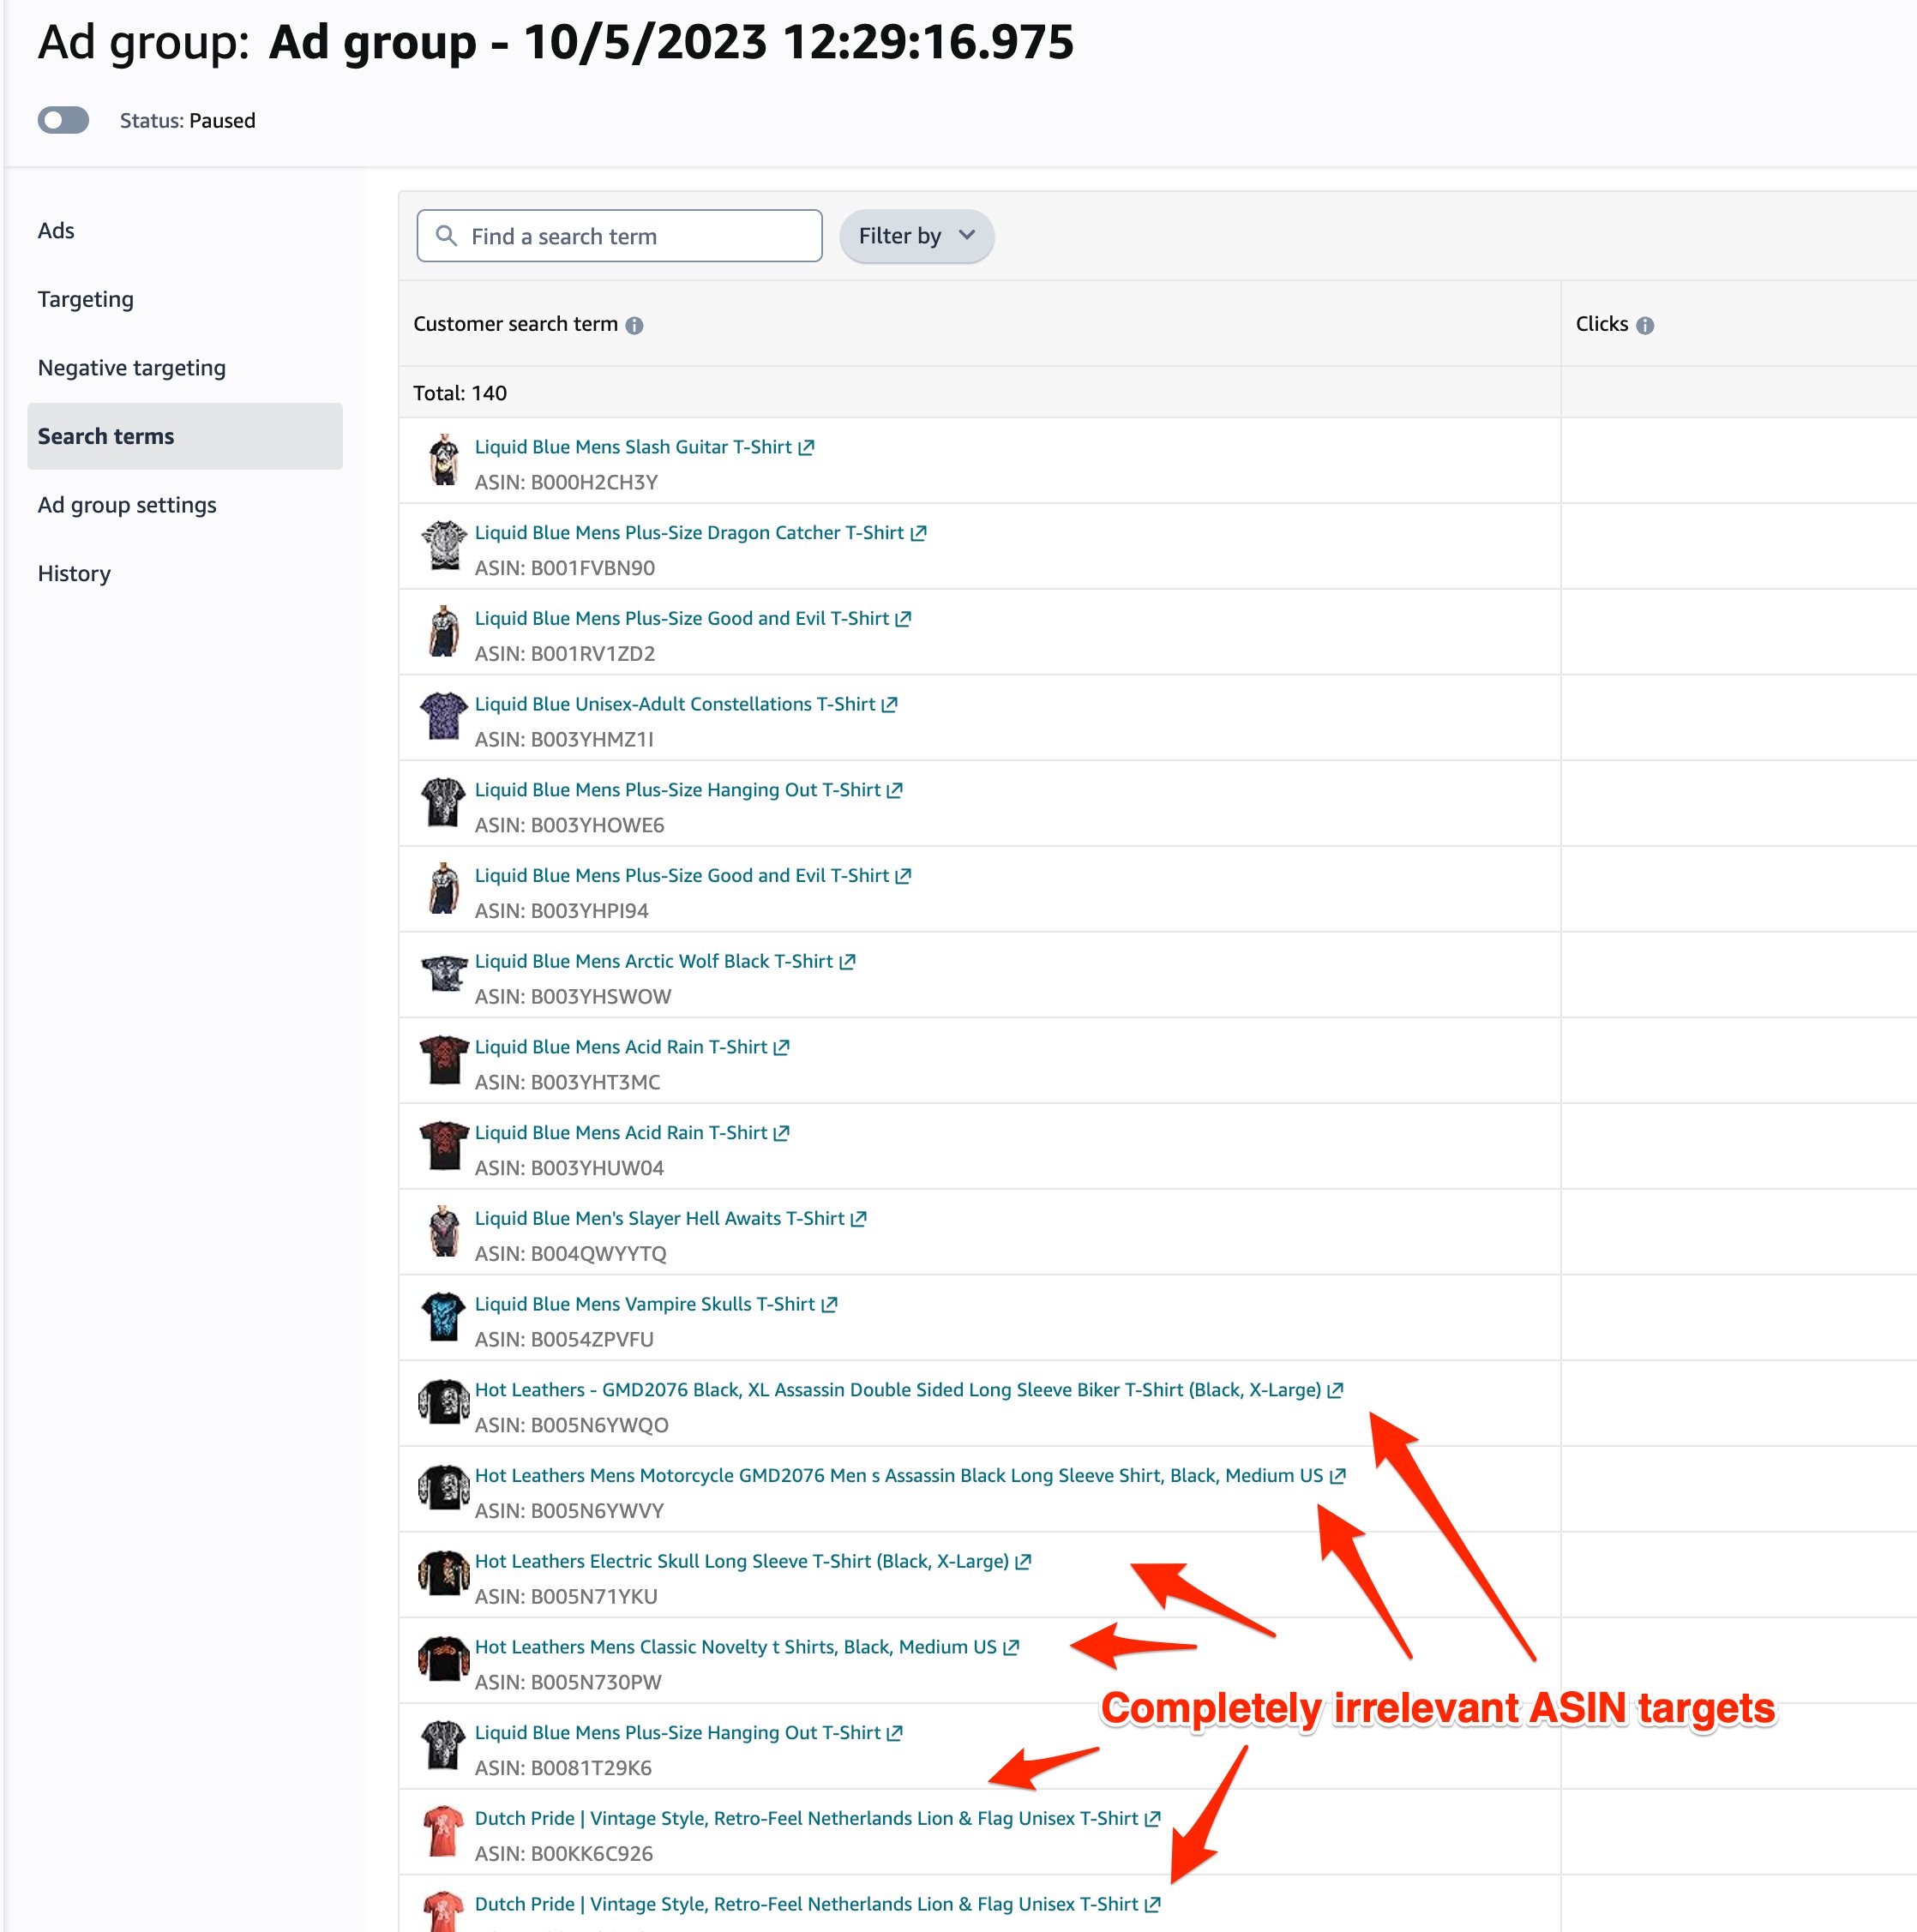
Task: Click Customer search term column header
Action: (x=515, y=324)
